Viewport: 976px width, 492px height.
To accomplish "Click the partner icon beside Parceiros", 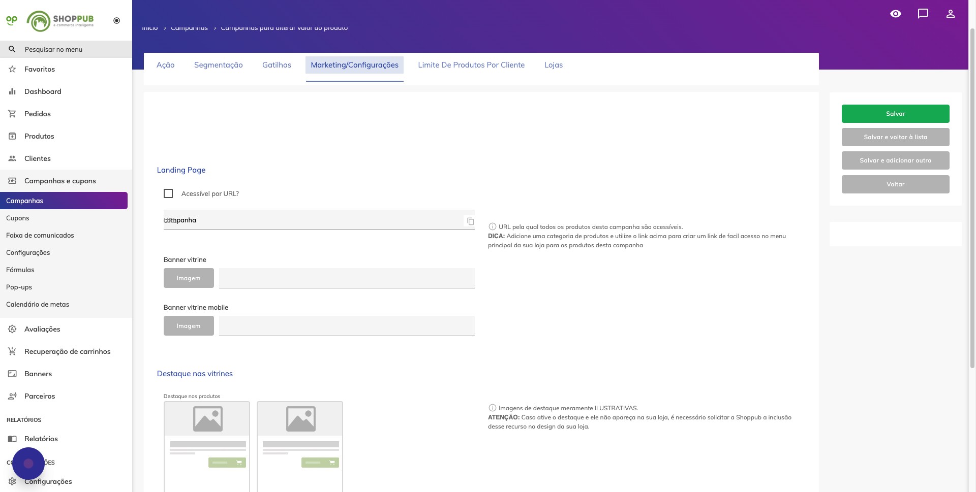I will pyautogui.click(x=12, y=396).
